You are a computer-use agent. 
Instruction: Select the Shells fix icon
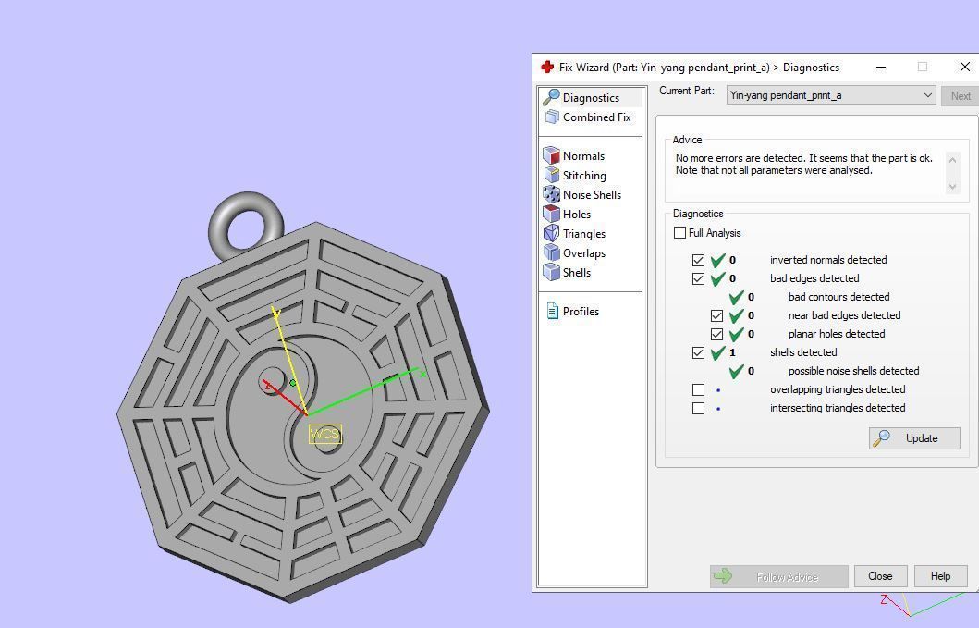click(x=551, y=272)
